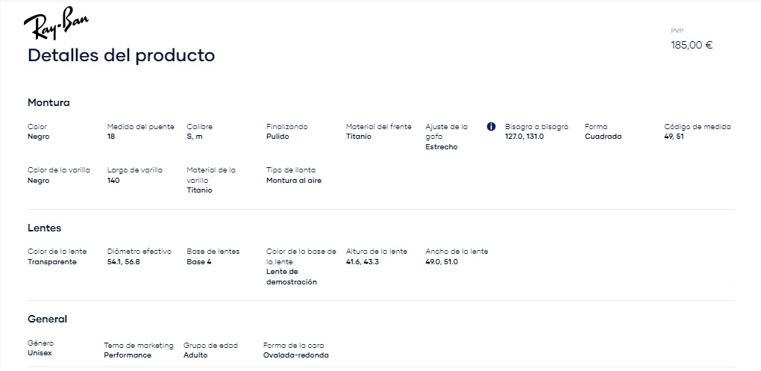
Task: Select the 185,00 € price
Action: (x=692, y=45)
